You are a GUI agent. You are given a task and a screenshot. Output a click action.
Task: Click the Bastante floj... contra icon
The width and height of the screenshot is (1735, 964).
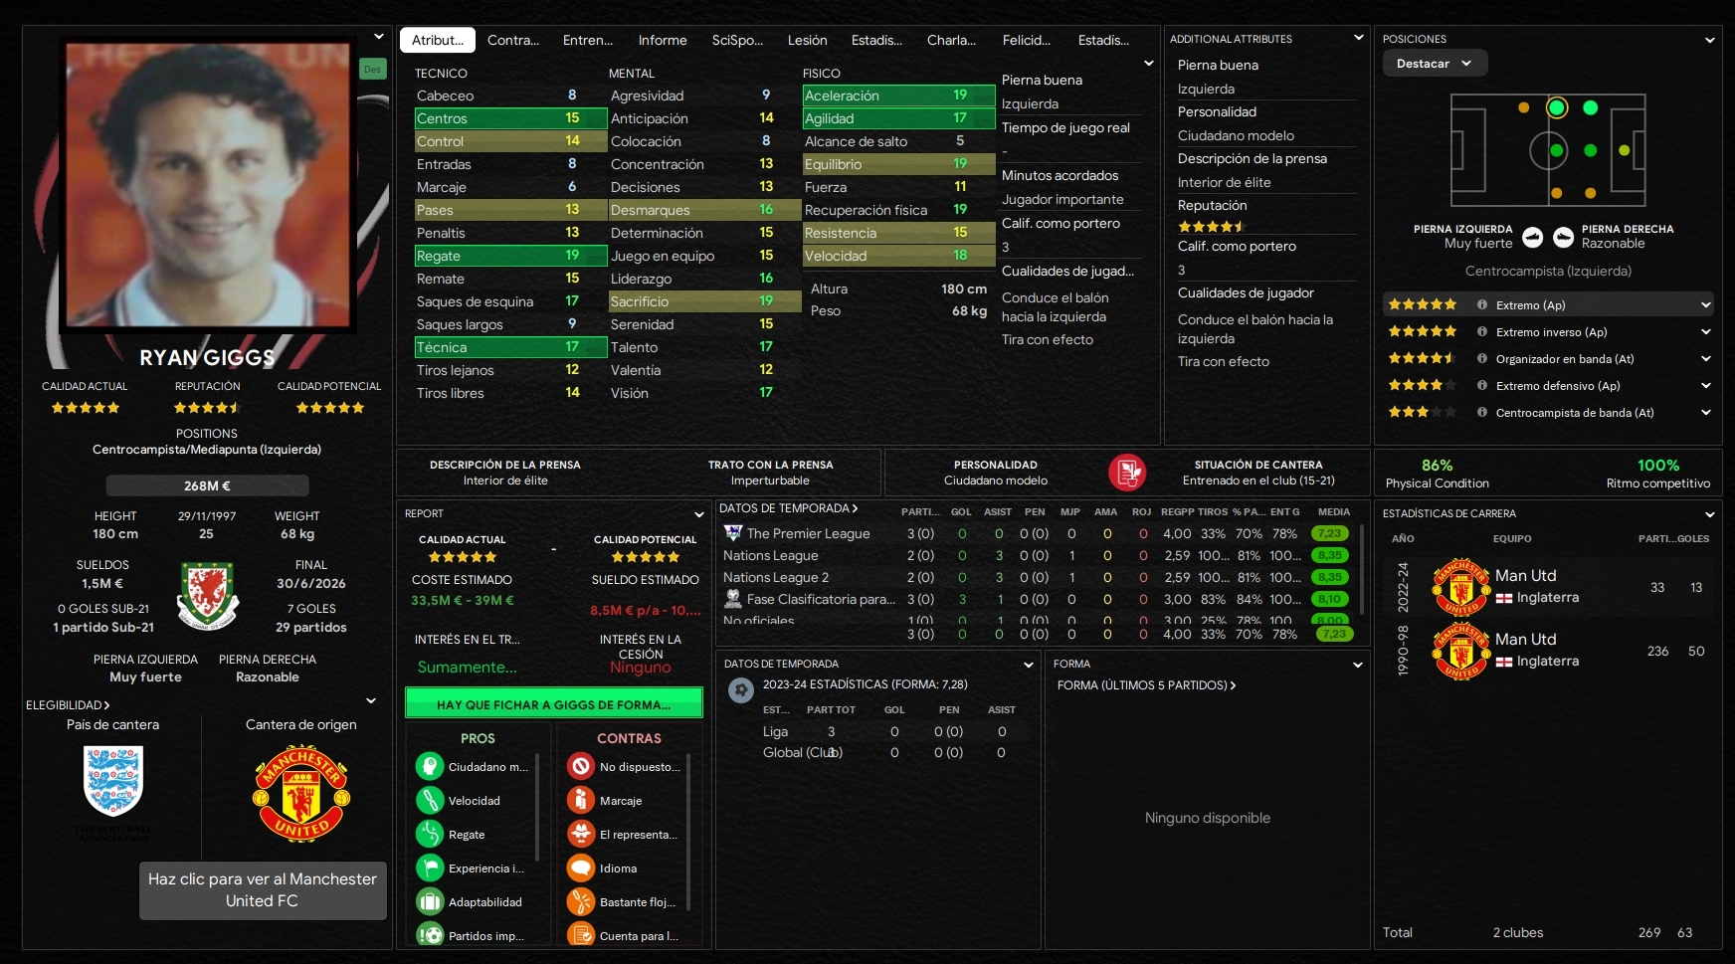[x=581, y=902]
